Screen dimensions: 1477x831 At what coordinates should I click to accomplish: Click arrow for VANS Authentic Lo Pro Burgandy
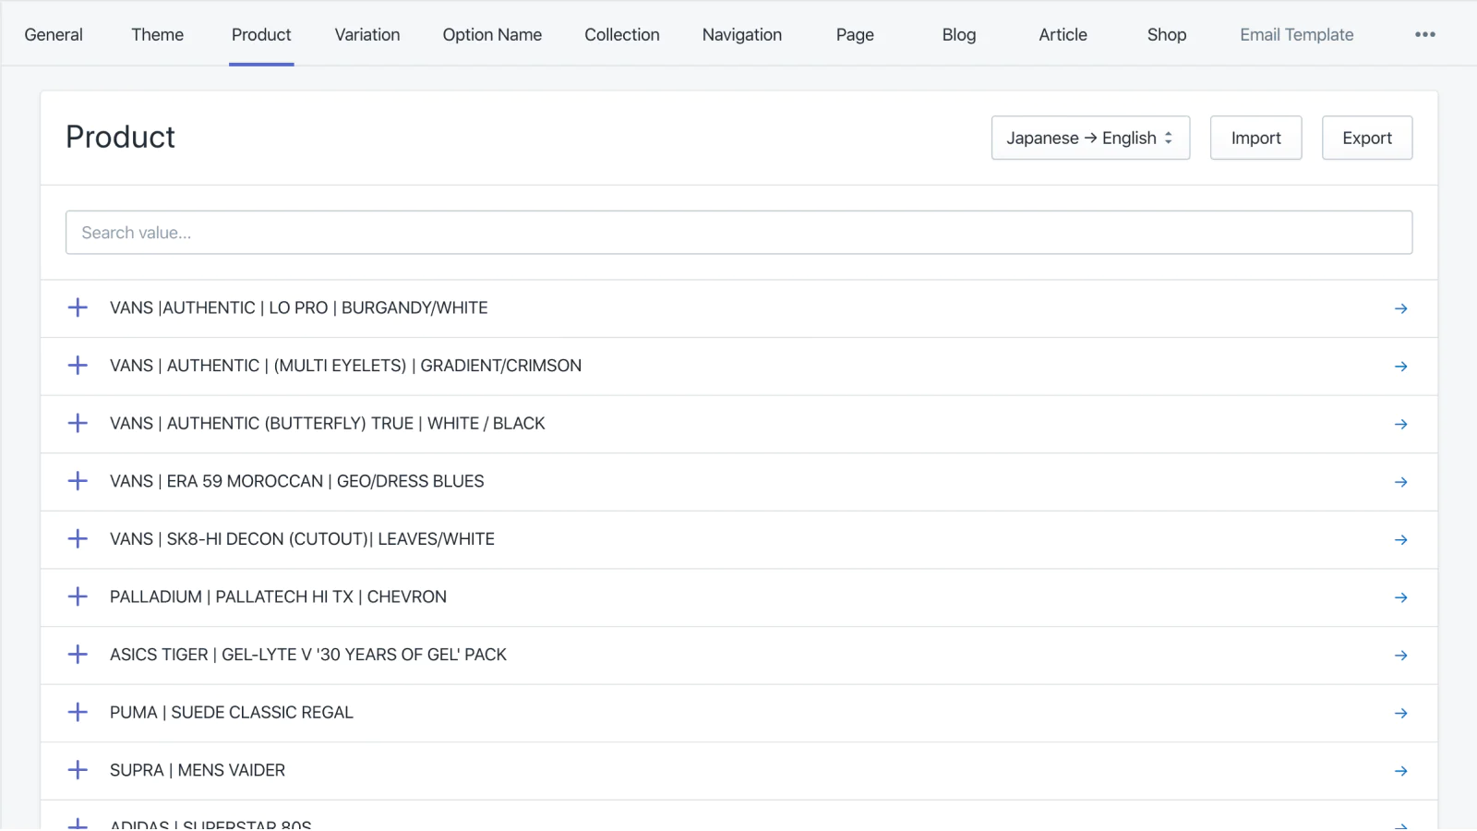coord(1400,308)
